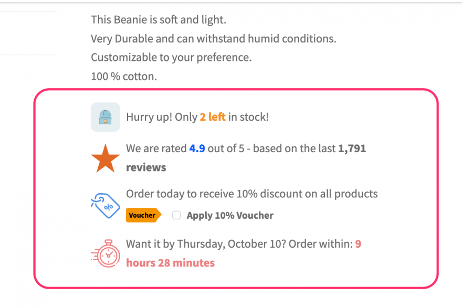The image size is (462, 308).
Task: Click the "Hurry up! Only" stock message
Action: click(161, 116)
